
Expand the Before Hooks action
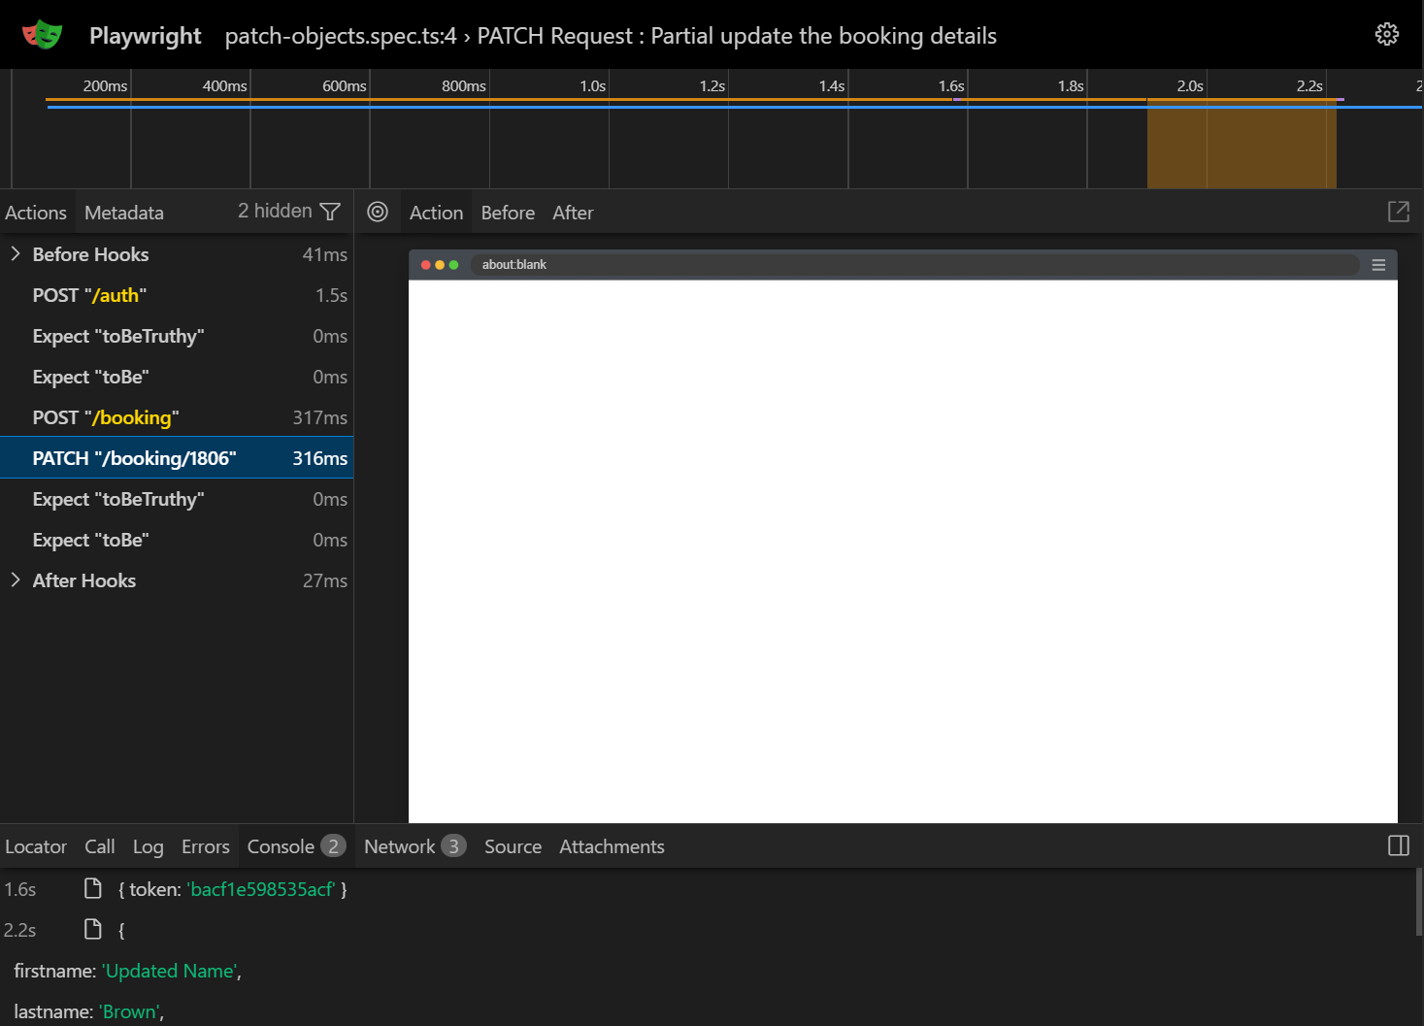(16, 254)
